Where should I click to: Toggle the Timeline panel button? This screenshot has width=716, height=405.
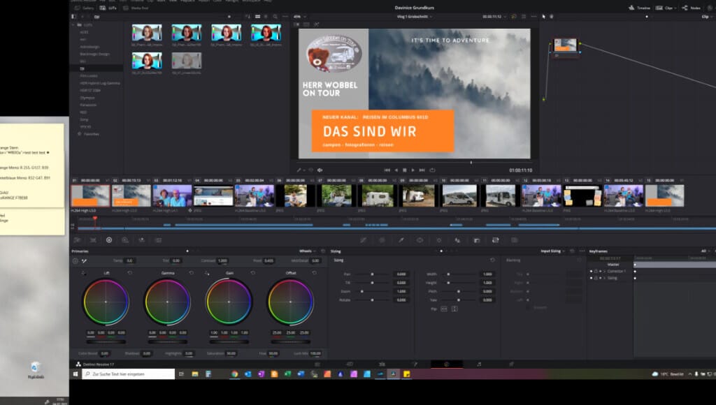(639, 8)
